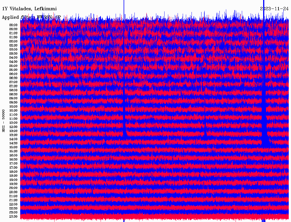Select the 22:00 time row label
The image size is (291, 222).
coord(13,204)
